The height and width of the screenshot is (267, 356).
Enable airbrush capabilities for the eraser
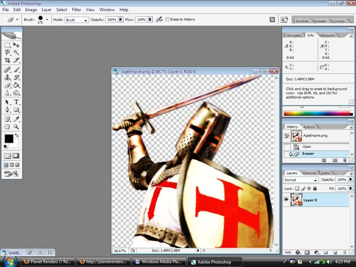159,19
